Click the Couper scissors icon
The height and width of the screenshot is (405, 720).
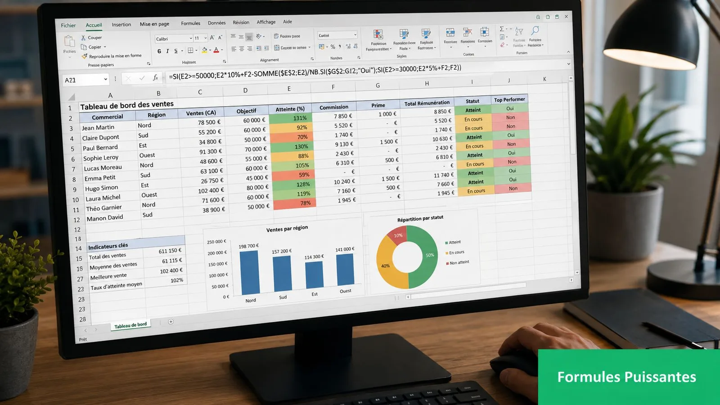[83, 38]
